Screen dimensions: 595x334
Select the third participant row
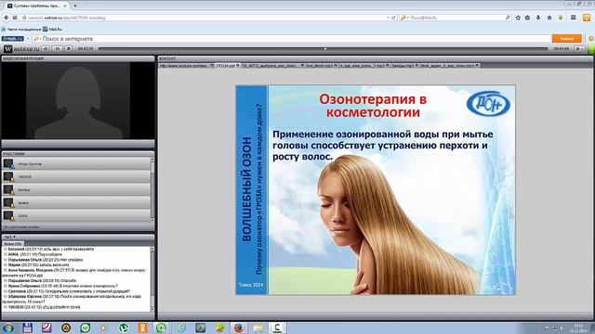tap(77, 189)
